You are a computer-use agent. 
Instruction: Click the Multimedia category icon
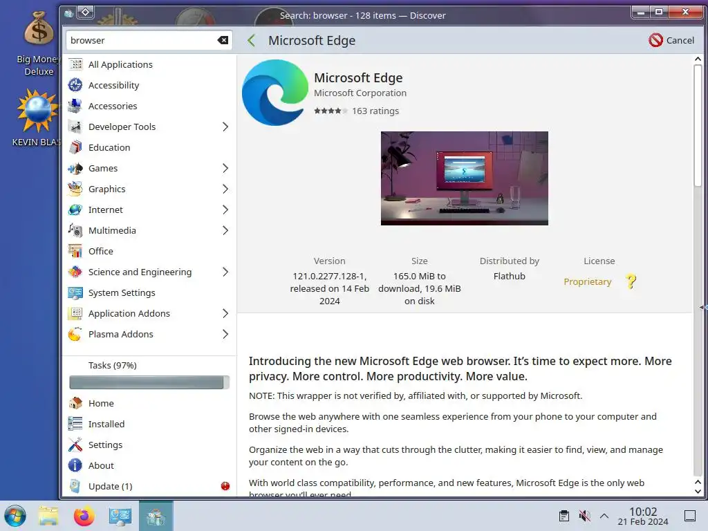pyautogui.click(x=75, y=231)
